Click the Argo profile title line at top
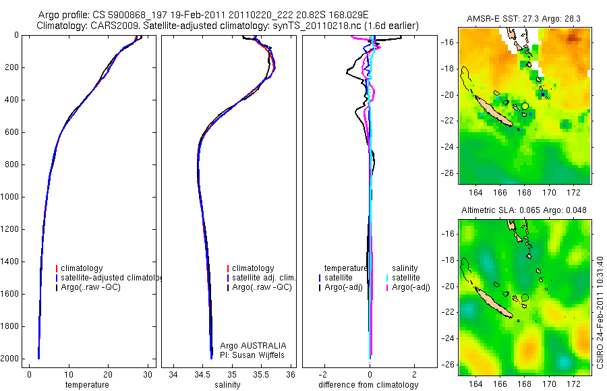 (x=203, y=15)
